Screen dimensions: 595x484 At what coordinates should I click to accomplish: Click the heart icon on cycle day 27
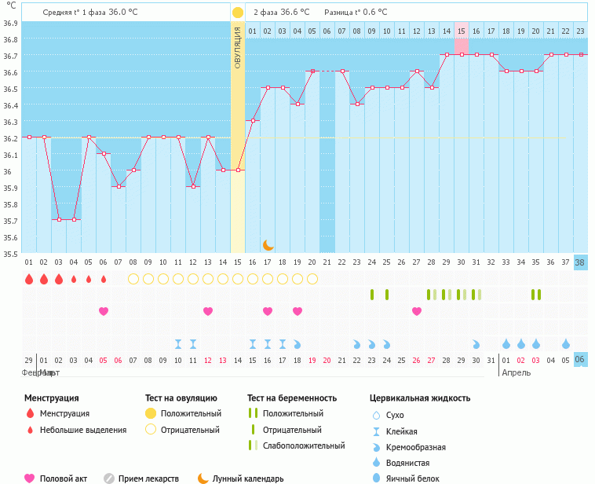417,311
